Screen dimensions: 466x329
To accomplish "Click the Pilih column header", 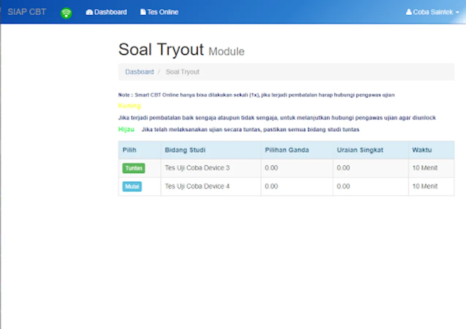I will pos(129,150).
